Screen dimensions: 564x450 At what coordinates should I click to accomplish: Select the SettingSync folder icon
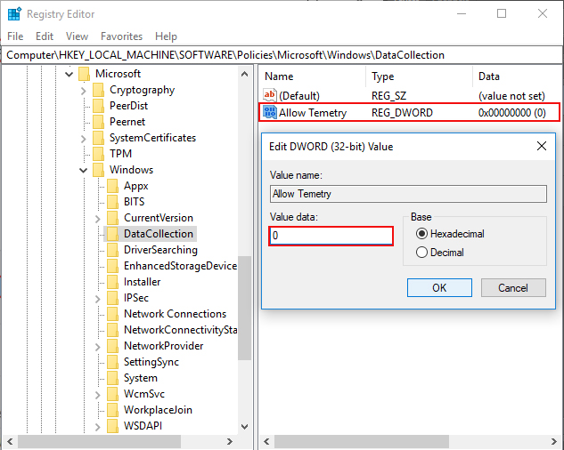(112, 362)
